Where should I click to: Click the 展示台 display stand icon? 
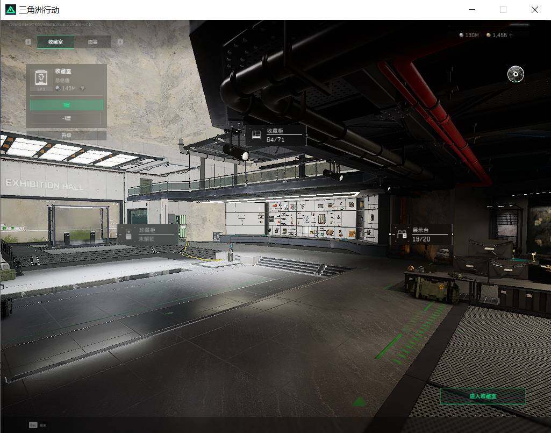(x=402, y=235)
